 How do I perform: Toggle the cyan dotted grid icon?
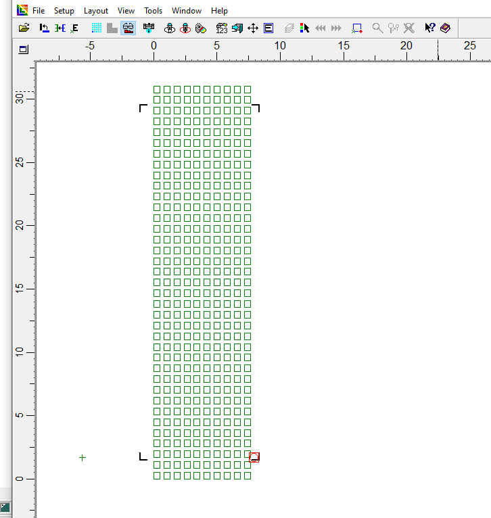[97, 28]
